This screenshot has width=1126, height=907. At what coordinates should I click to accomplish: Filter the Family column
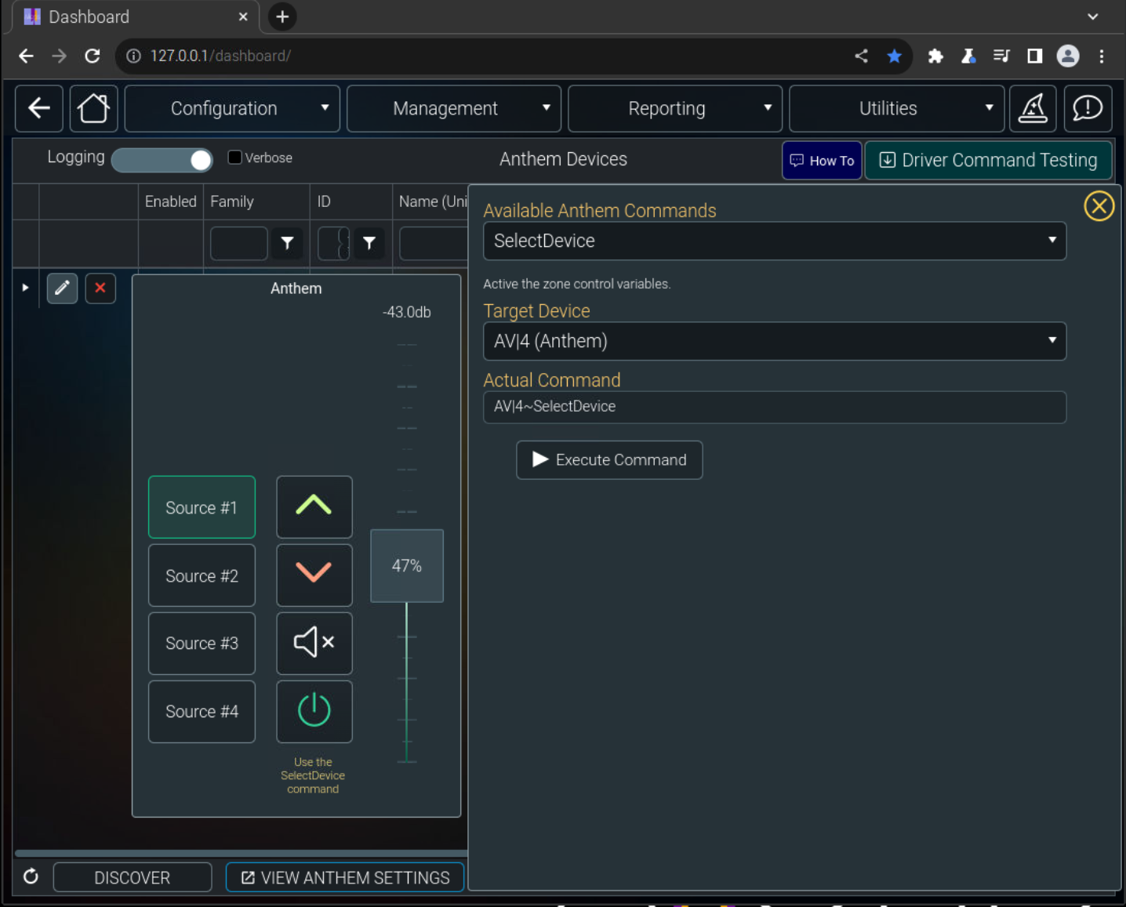coord(288,243)
